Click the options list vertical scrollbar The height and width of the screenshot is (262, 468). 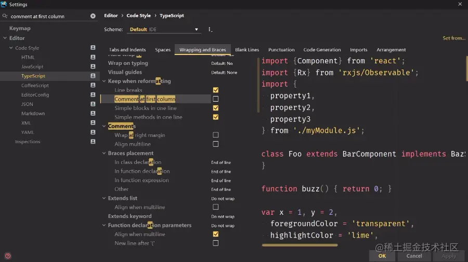[x=258, y=85]
